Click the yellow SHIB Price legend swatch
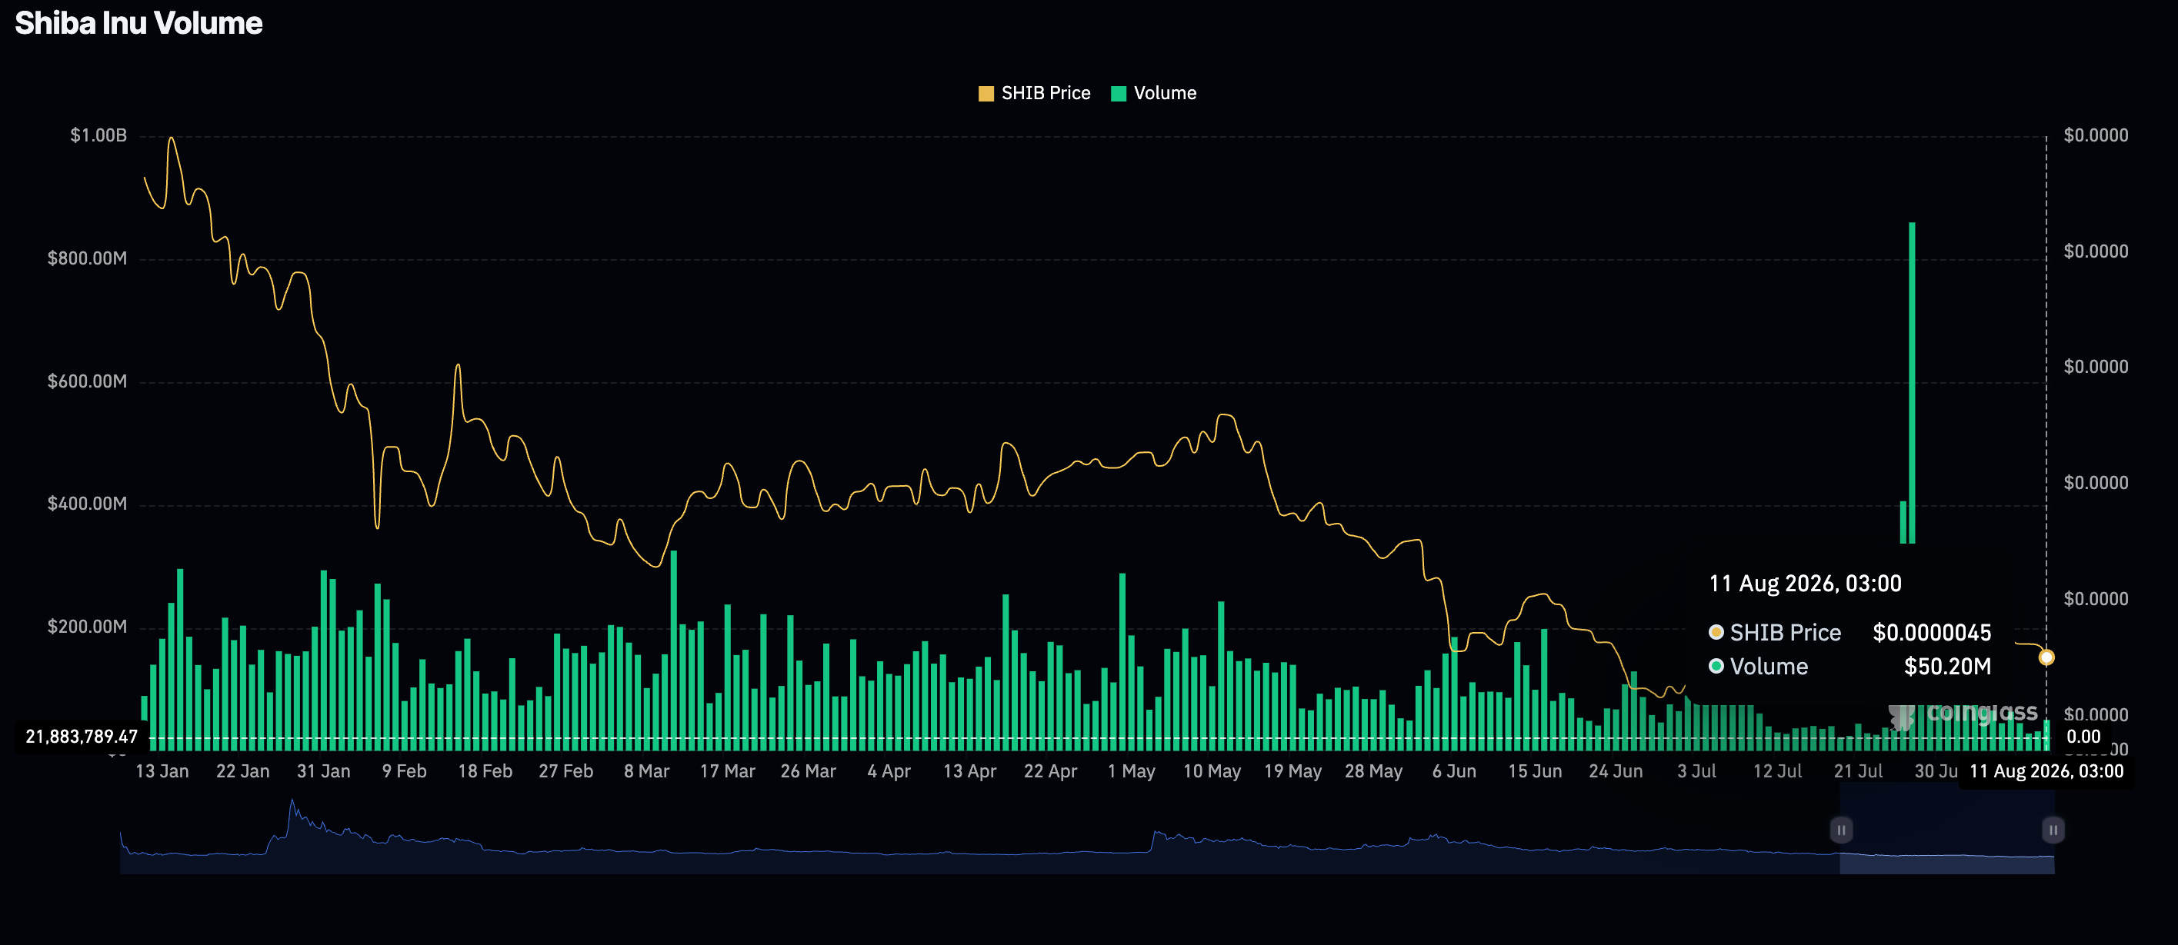 tap(986, 94)
